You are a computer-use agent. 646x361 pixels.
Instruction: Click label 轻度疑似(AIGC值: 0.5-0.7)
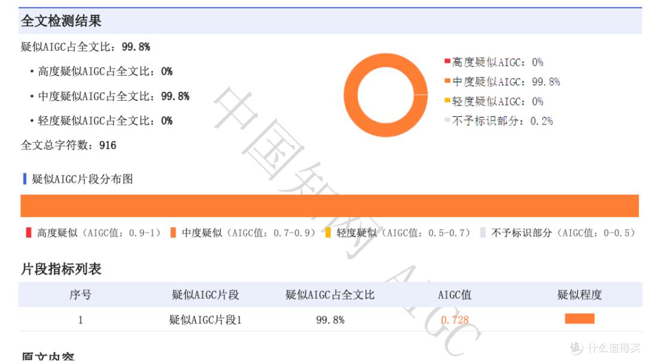pos(403,233)
